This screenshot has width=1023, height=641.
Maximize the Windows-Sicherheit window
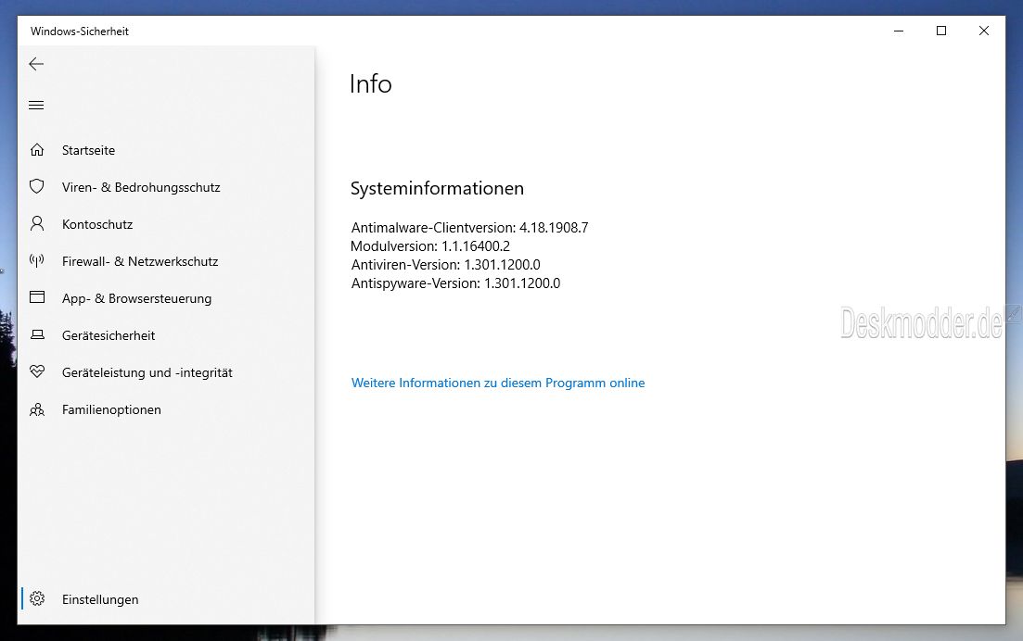point(940,31)
